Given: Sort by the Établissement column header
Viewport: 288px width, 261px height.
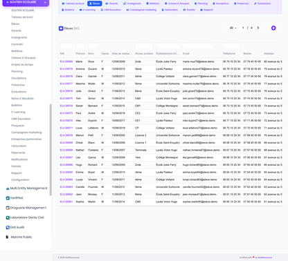Looking at the screenshot, I should pyautogui.click(x=168, y=53).
